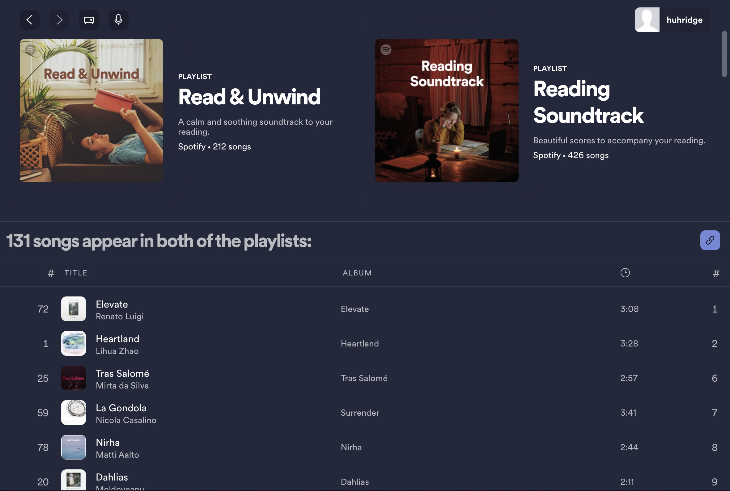Open the Read & Unwind playlist title

tap(249, 97)
